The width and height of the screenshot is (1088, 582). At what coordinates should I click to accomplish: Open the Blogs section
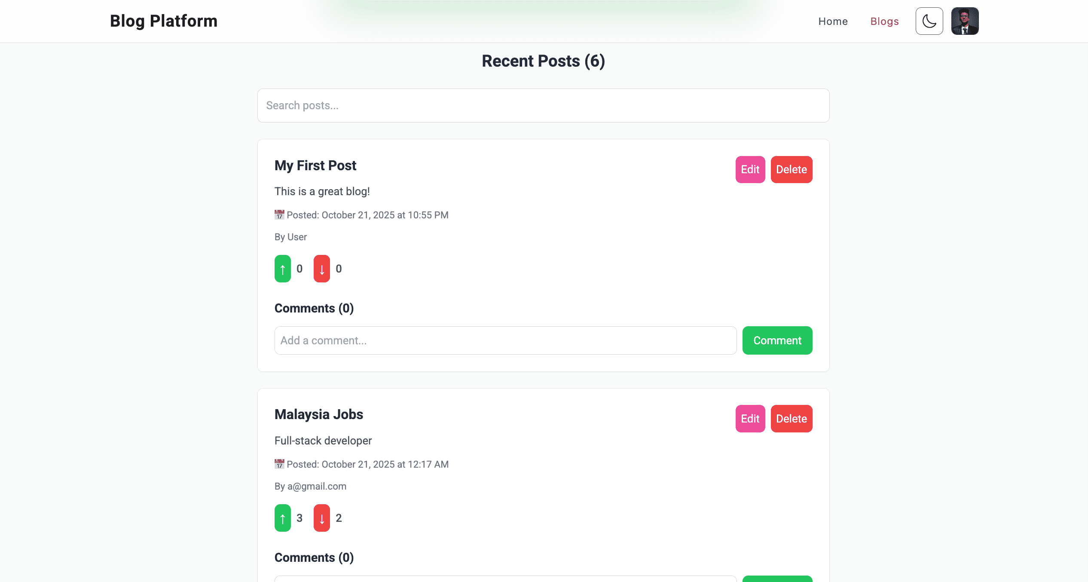coord(884,21)
